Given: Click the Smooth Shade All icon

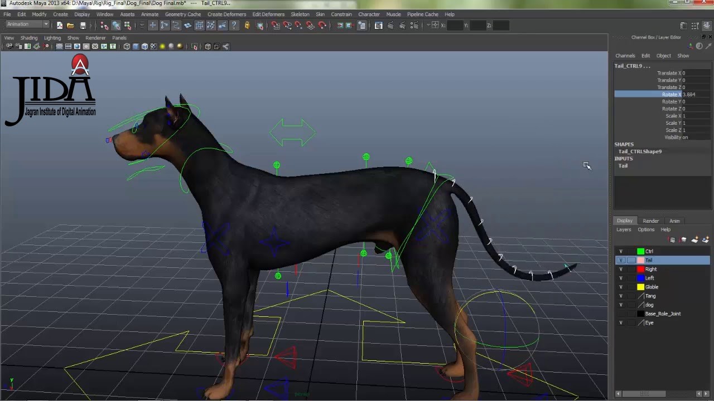Looking at the screenshot, I should click(136, 46).
